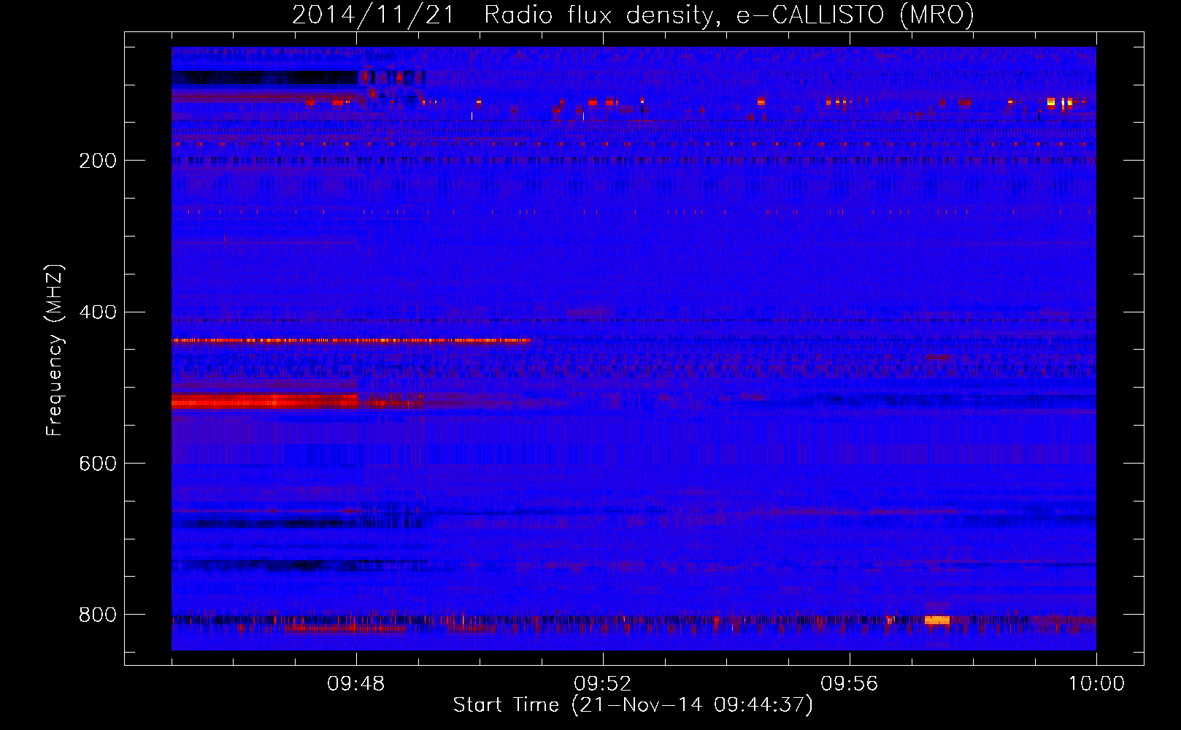Click the thin red-orange line near 440 MHz

click(351, 340)
